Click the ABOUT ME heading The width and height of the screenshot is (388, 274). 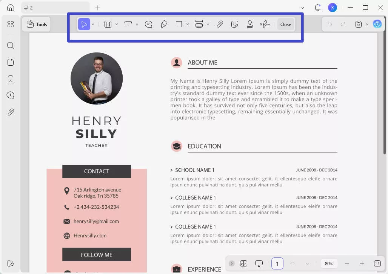pyautogui.click(x=202, y=63)
